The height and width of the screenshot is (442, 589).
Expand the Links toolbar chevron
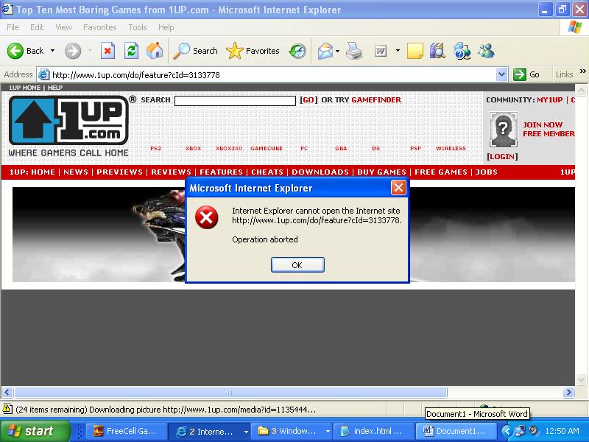coord(582,71)
